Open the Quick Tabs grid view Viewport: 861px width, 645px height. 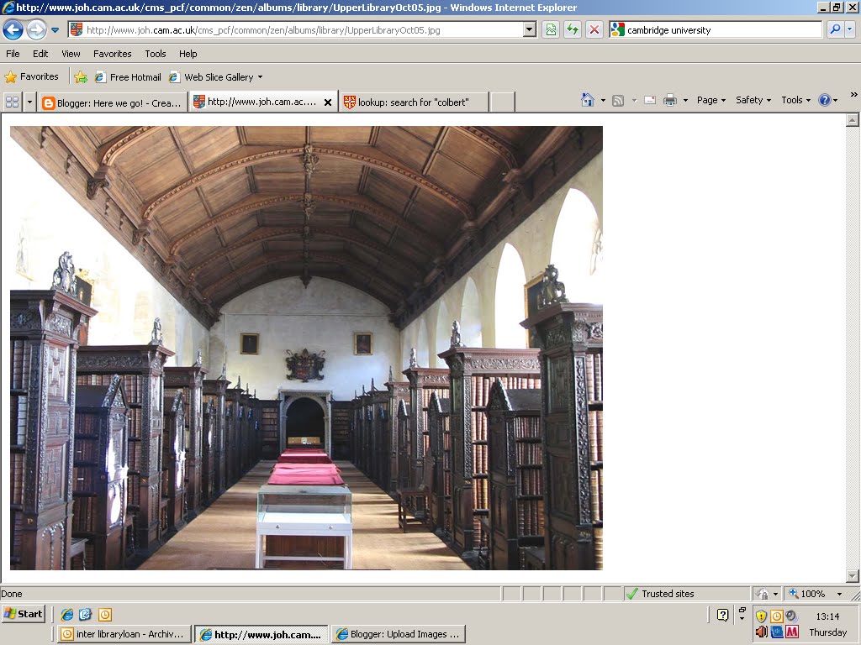[x=12, y=102]
